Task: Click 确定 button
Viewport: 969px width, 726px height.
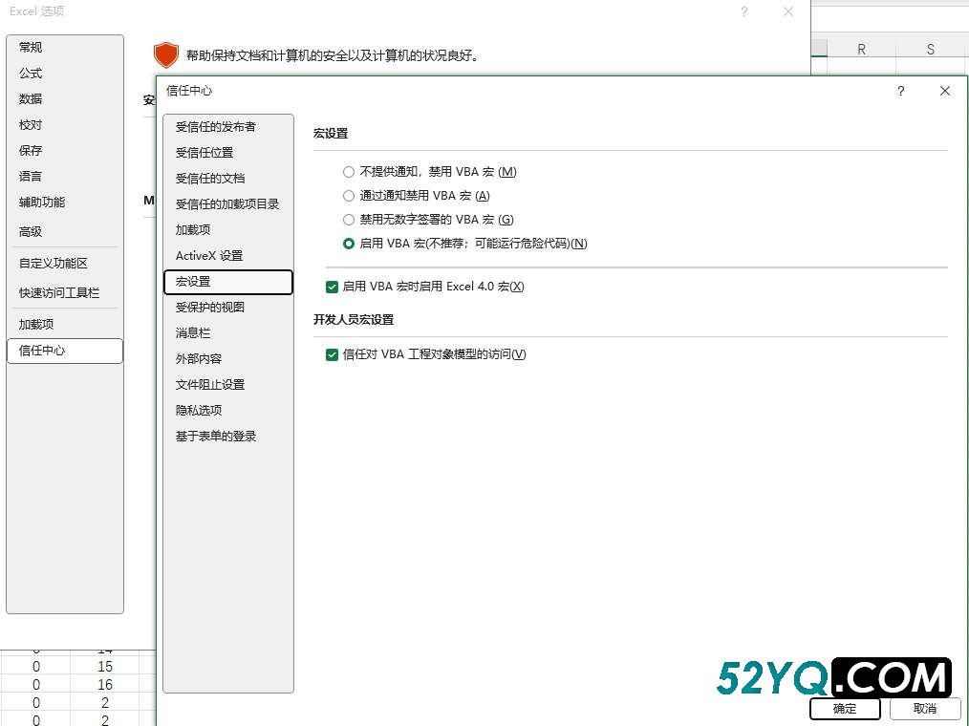Action: [845, 709]
